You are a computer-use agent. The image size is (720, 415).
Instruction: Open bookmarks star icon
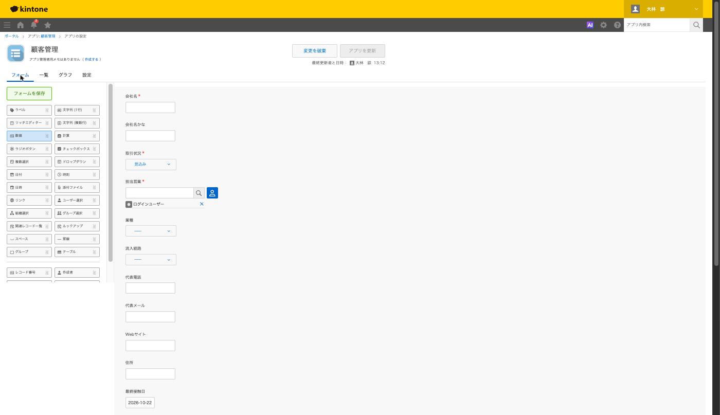tap(47, 25)
